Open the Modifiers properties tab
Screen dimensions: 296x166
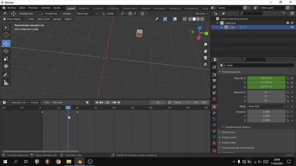point(214,113)
